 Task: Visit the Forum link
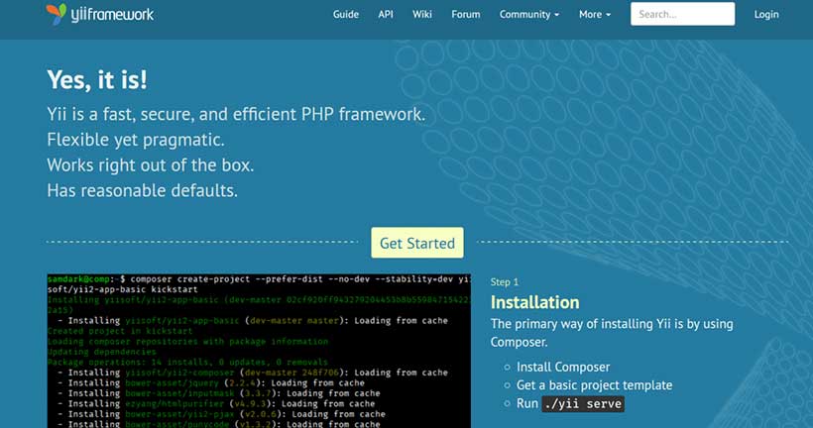[x=466, y=15]
